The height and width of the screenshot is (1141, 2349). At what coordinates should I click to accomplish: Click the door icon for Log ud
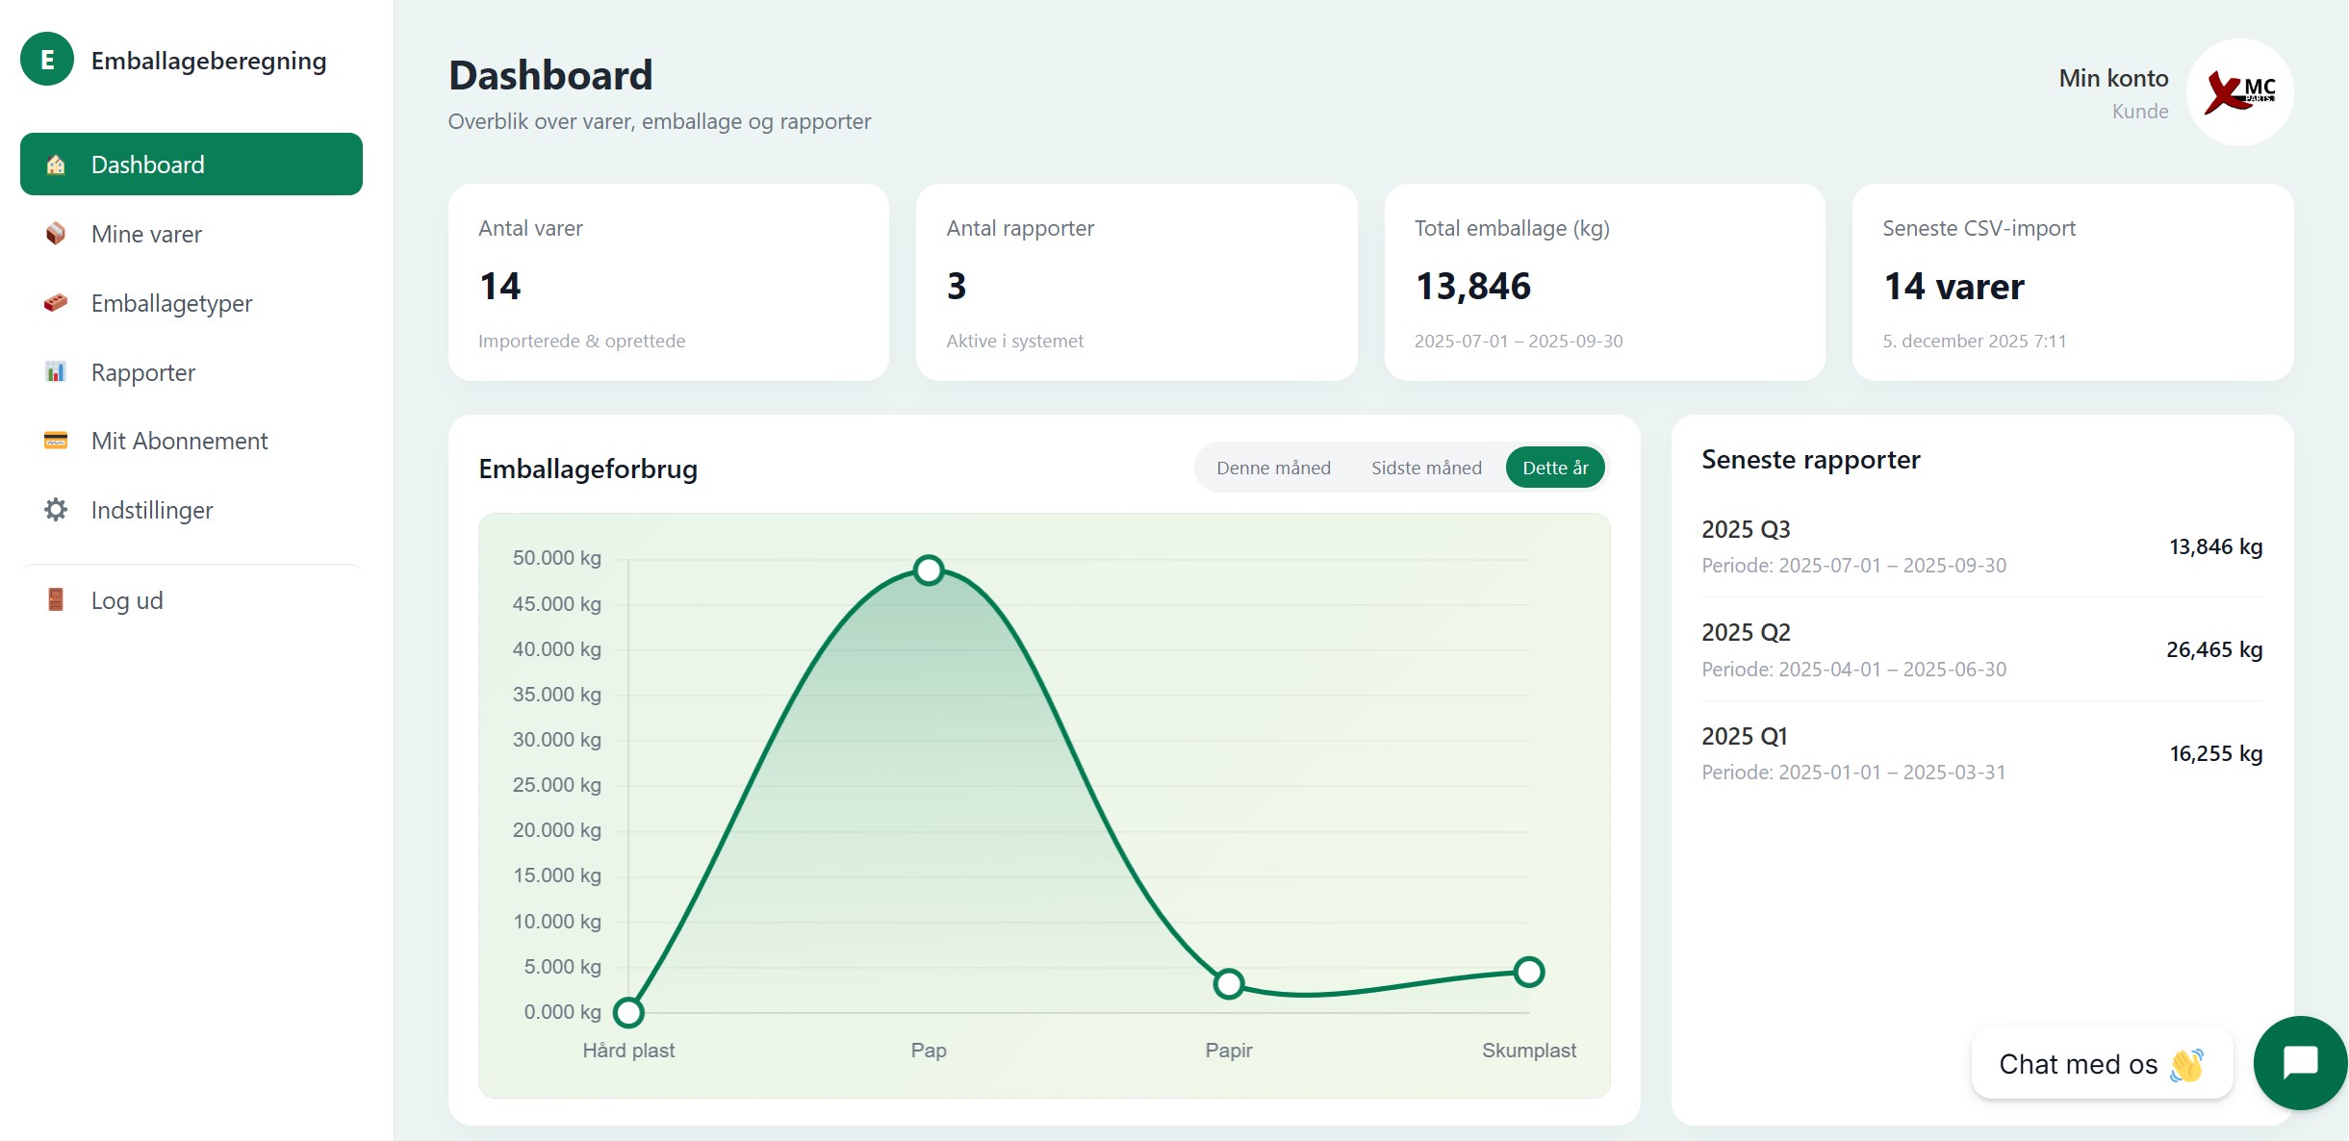(x=56, y=600)
